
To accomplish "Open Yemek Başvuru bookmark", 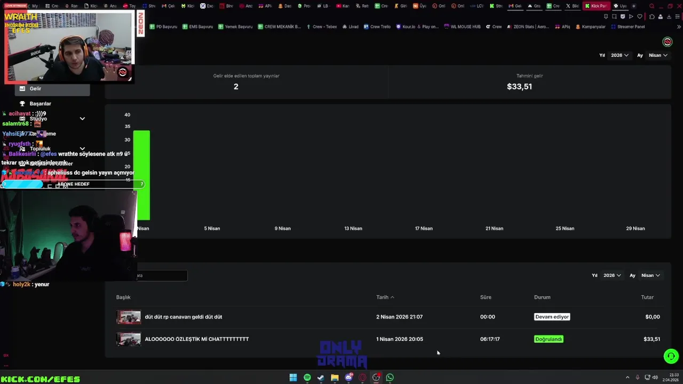I will pyautogui.click(x=235, y=27).
